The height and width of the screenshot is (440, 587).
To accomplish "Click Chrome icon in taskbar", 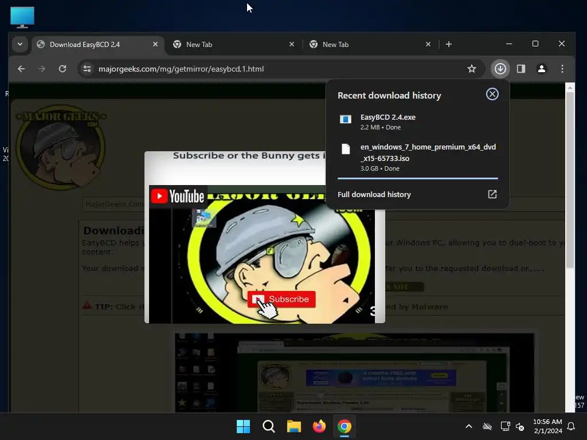I will 345,426.
